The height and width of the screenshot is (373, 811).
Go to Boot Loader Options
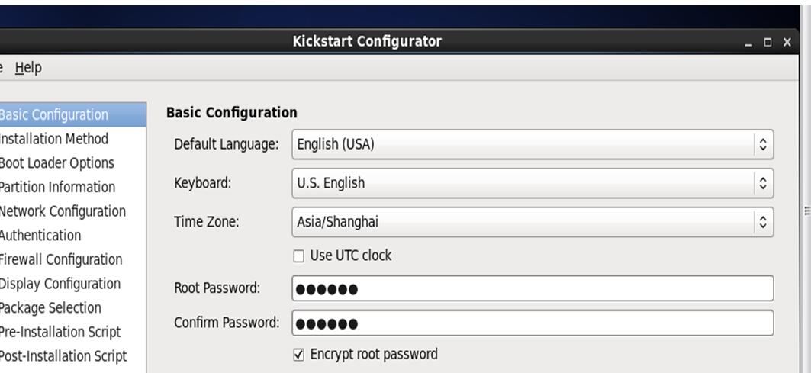pos(72,163)
